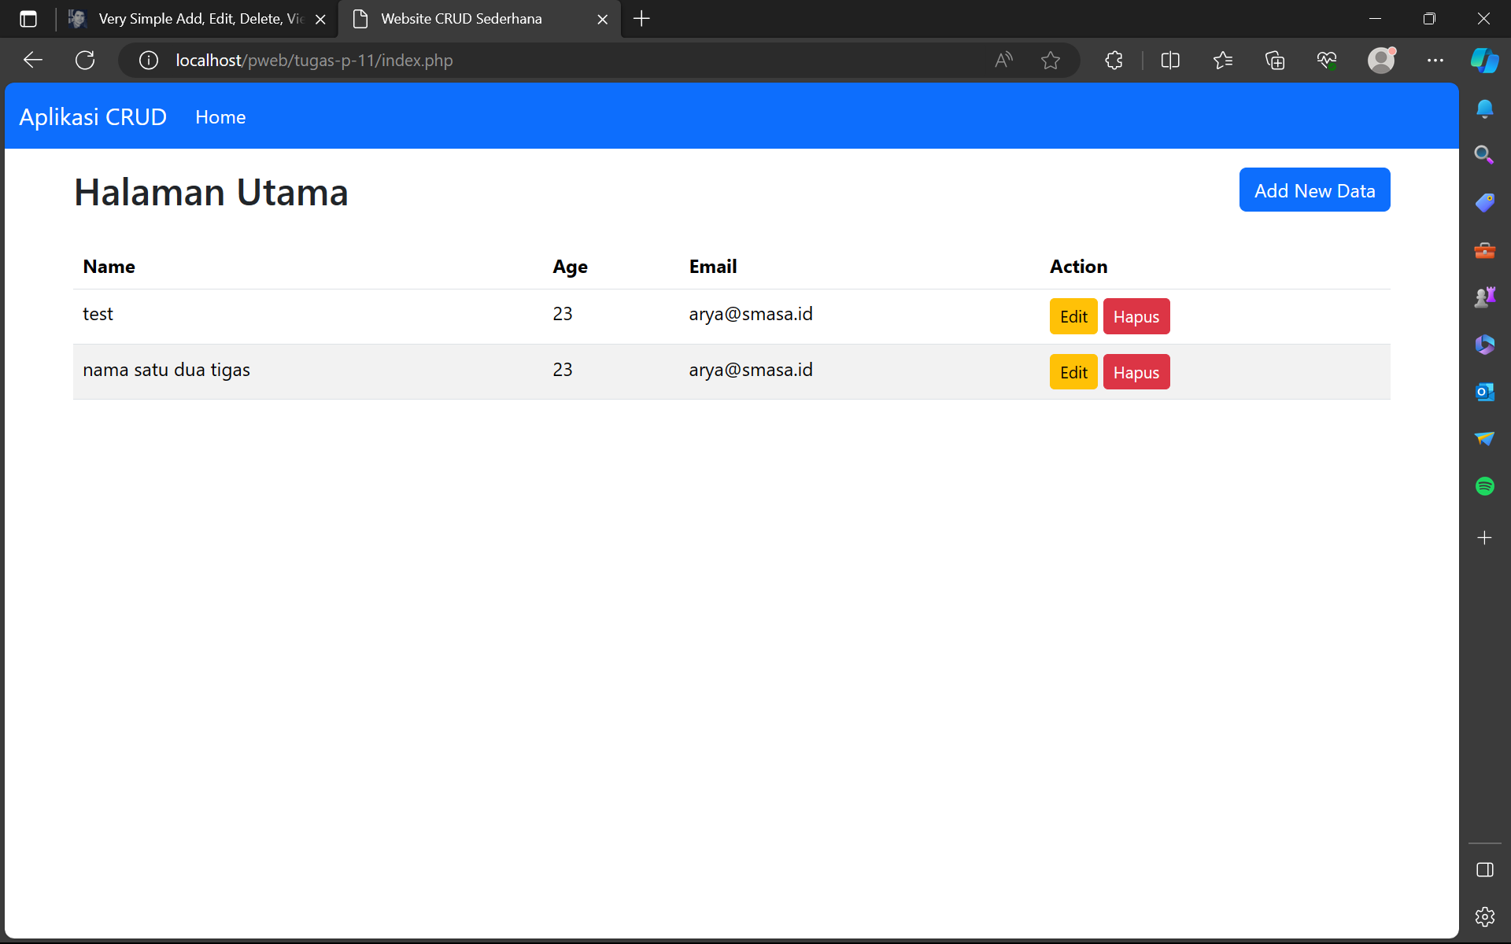Viewport: 1511px width, 944px height.
Task: Switch to Very Simple Add, Edit, Delete tab
Action: 197,19
